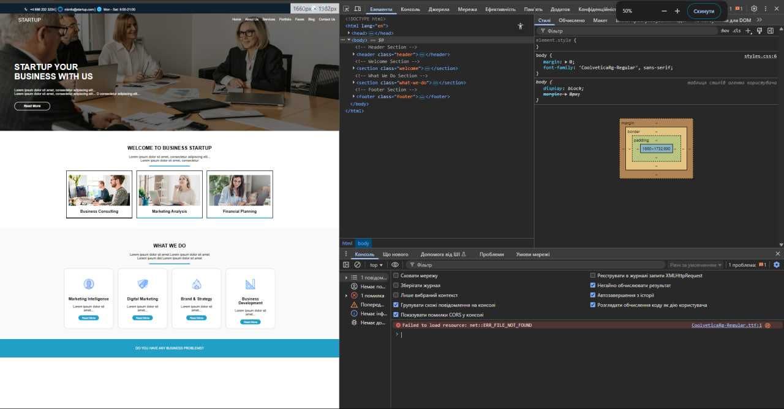The image size is (784, 409).
Task: Click 'Contact Us' in the site navigation
Action: (x=327, y=19)
